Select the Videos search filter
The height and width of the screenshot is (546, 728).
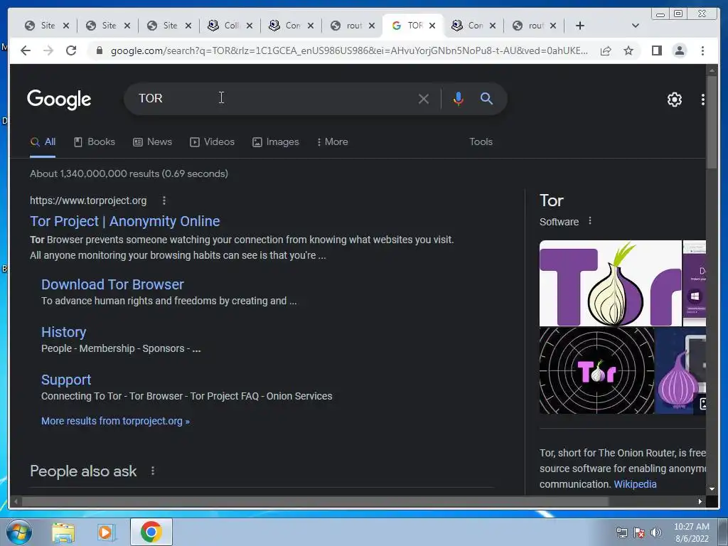pyautogui.click(x=212, y=142)
